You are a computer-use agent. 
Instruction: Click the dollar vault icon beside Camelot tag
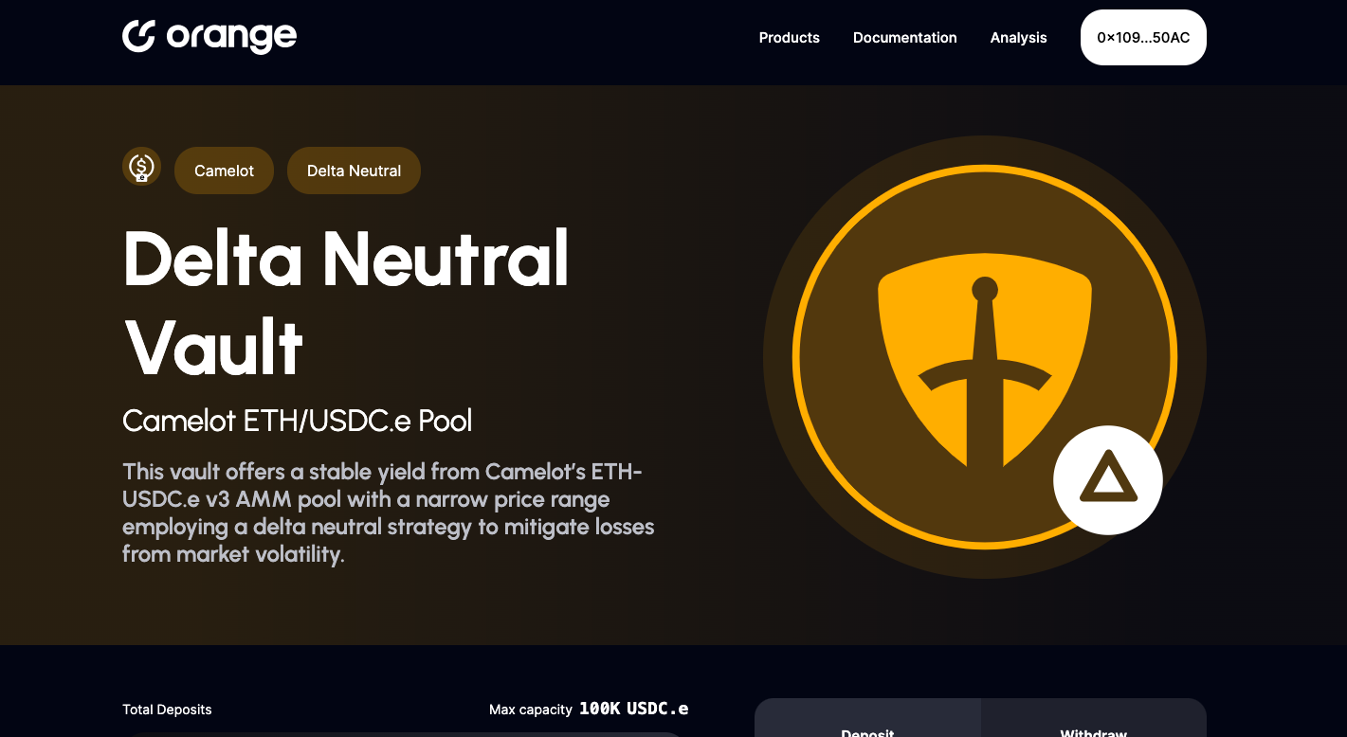[142, 167]
